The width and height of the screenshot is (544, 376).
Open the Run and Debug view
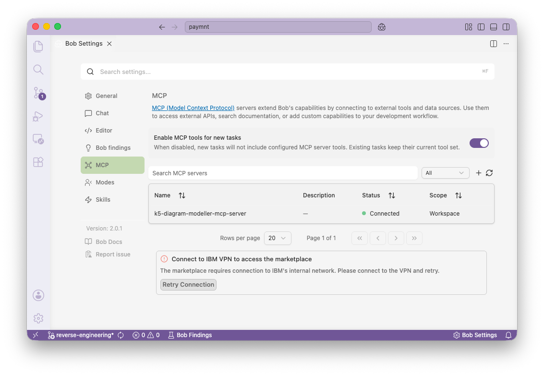(38, 116)
